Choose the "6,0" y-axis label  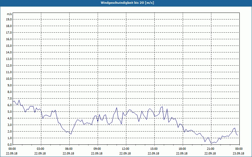[9, 105]
